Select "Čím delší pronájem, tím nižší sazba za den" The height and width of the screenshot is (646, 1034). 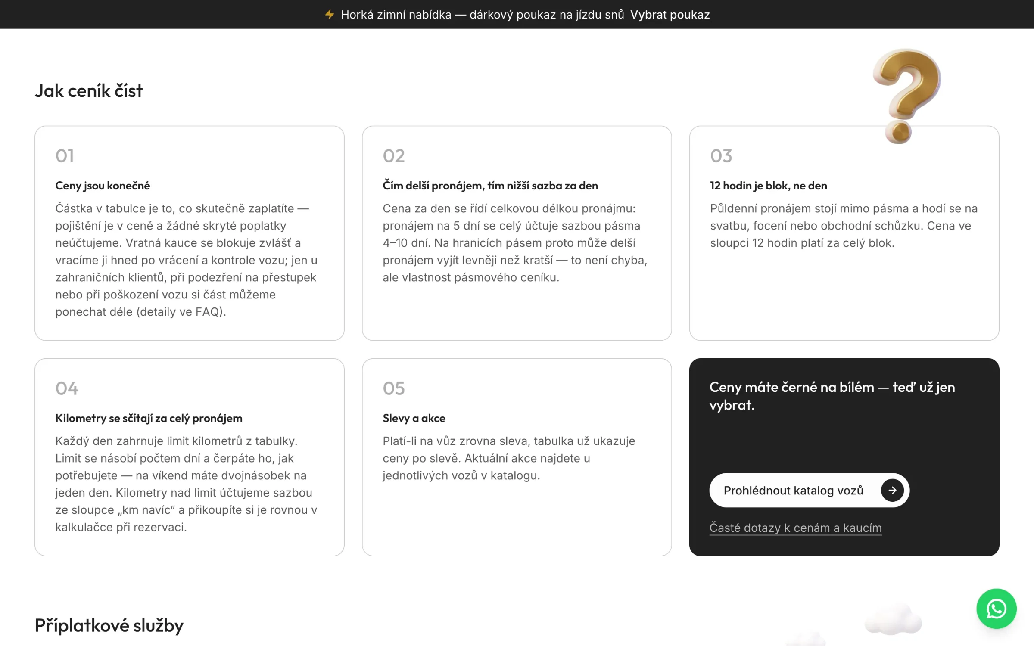490,186
